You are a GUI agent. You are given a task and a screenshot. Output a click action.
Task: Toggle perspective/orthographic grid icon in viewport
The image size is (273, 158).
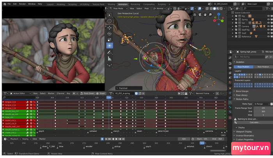(x=195, y=15)
